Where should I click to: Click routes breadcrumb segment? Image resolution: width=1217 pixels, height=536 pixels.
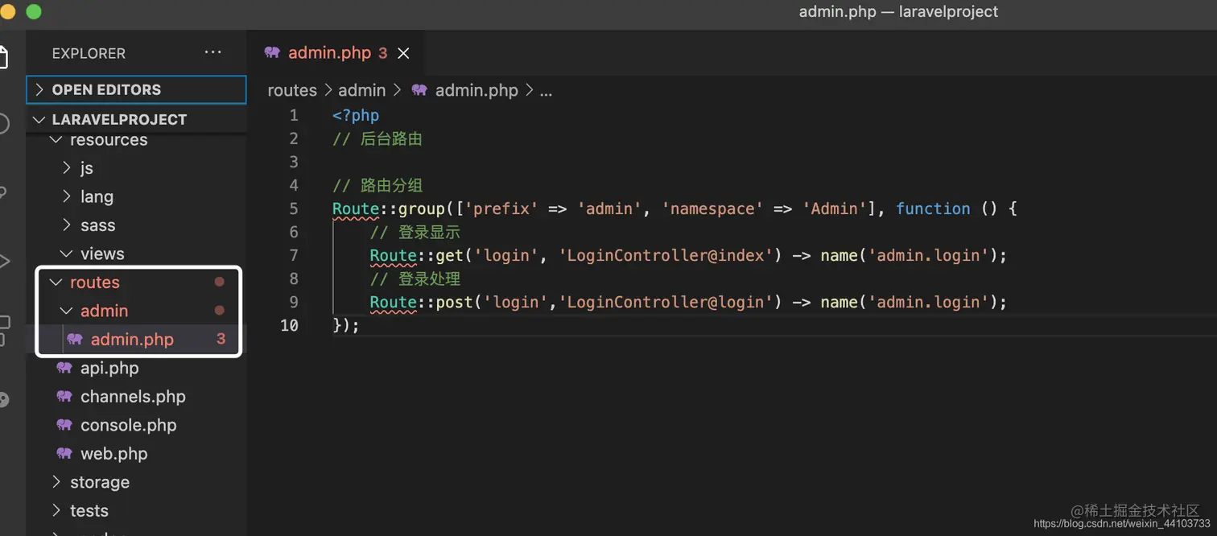(x=292, y=90)
